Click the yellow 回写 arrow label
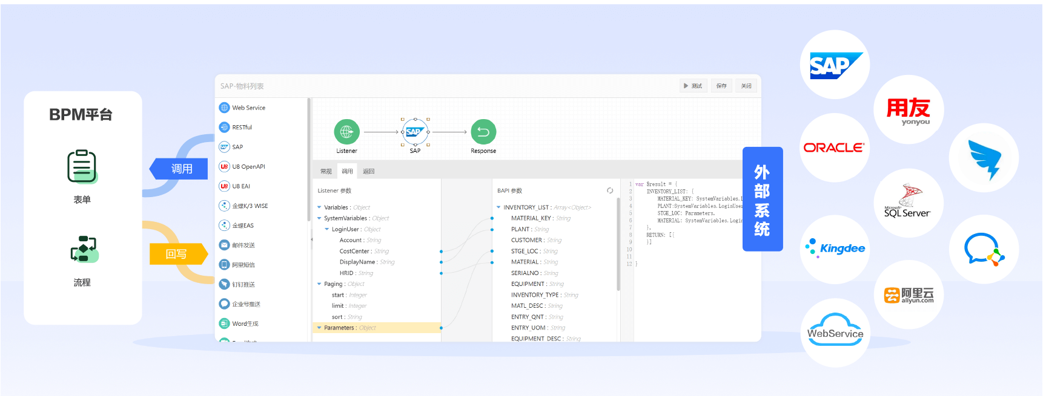1046x396 pixels. (178, 254)
